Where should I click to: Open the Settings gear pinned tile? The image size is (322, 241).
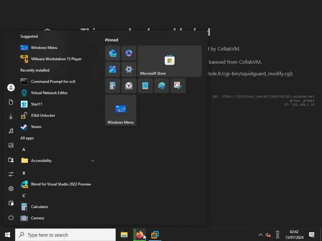click(x=129, y=69)
